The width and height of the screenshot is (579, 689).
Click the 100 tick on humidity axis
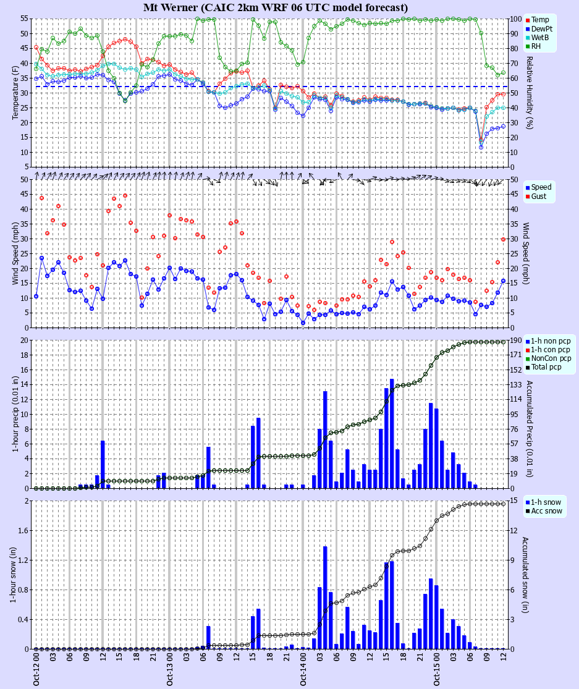[x=517, y=19]
